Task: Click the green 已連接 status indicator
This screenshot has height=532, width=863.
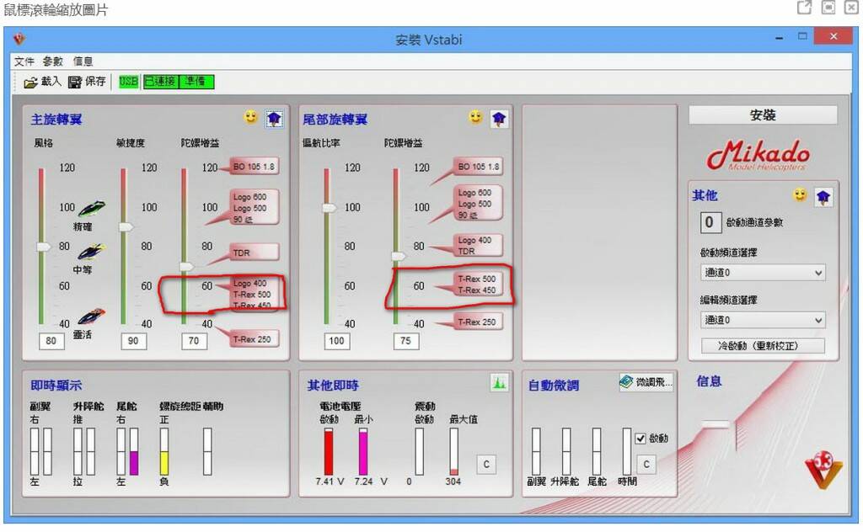Action: (x=161, y=82)
